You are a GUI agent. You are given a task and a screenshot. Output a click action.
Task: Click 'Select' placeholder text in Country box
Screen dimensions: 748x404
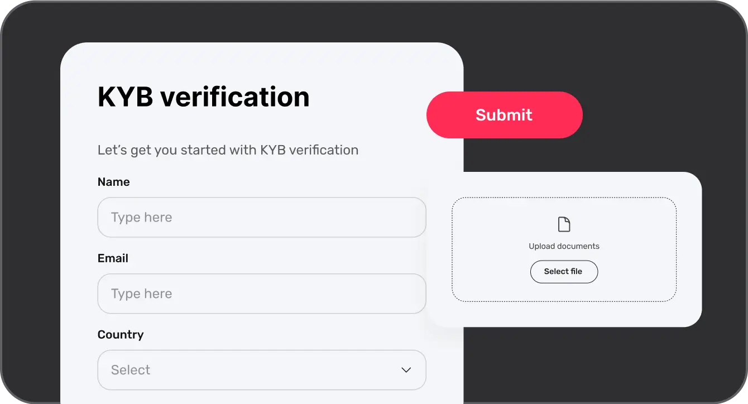pos(131,370)
